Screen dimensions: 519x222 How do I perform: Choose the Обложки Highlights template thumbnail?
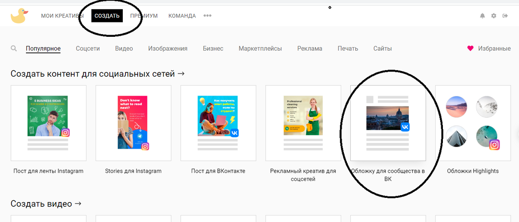click(x=473, y=123)
